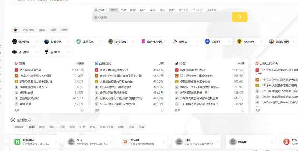Click the 微博 panel logo icon
Screen dimensions: 298x151
coord(16,64)
